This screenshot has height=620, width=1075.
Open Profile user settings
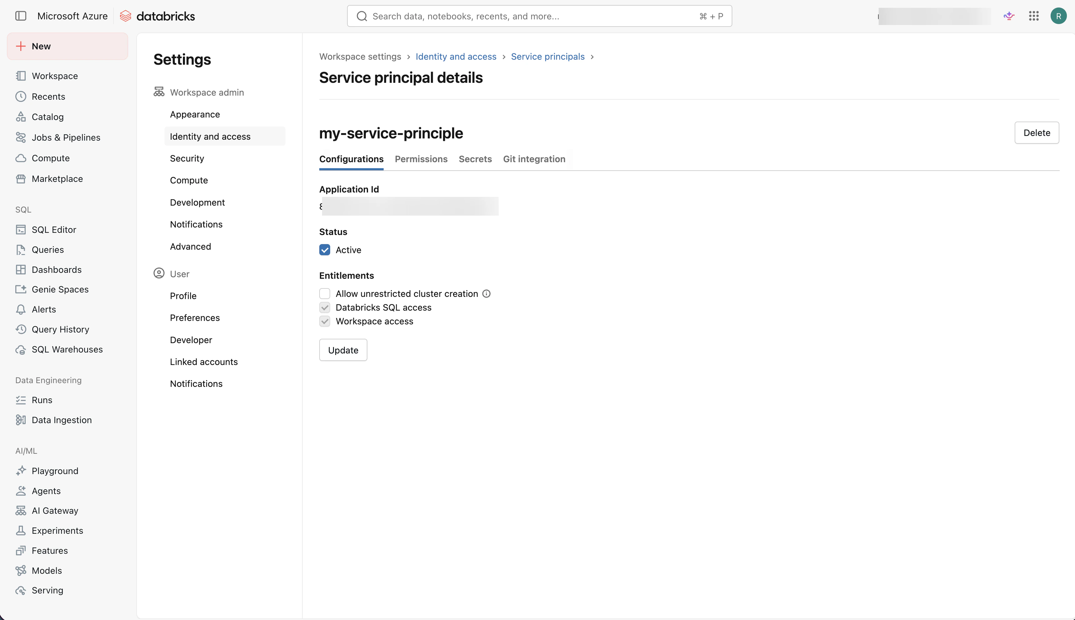pyautogui.click(x=225, y=296)
